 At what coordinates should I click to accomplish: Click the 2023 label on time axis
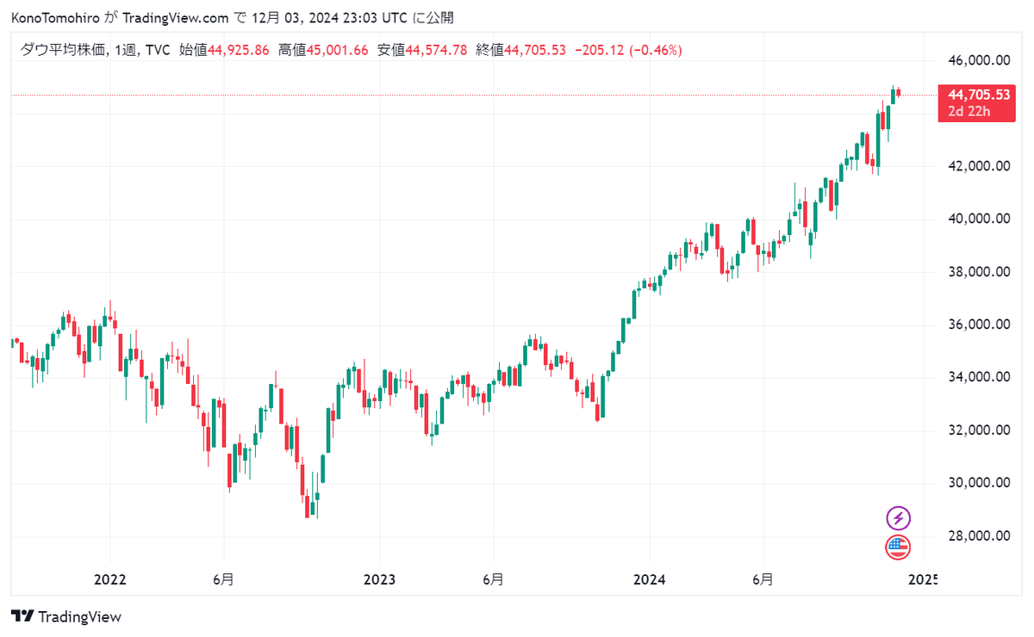click(379, 579)
